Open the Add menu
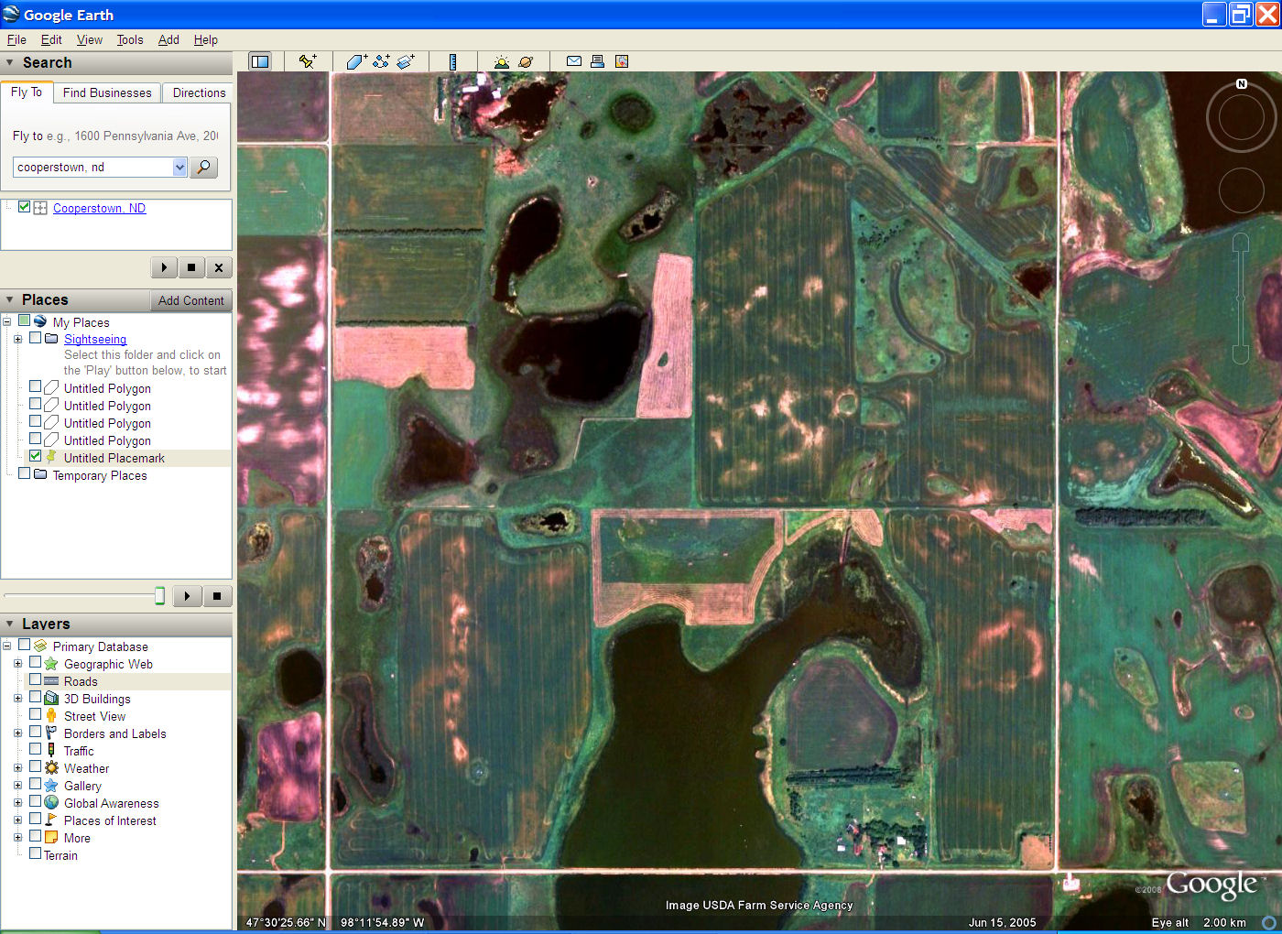 coord(168,39)
